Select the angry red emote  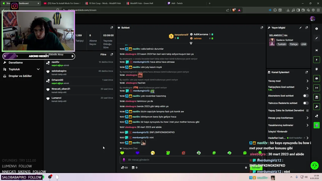tap(183, 153)
